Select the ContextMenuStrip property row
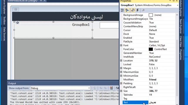The image size is (188, 105). coord(149,26)
